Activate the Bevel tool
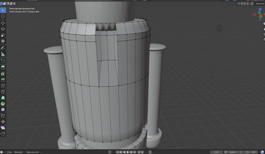The image size is (265, 154). (x=3, y=80)
